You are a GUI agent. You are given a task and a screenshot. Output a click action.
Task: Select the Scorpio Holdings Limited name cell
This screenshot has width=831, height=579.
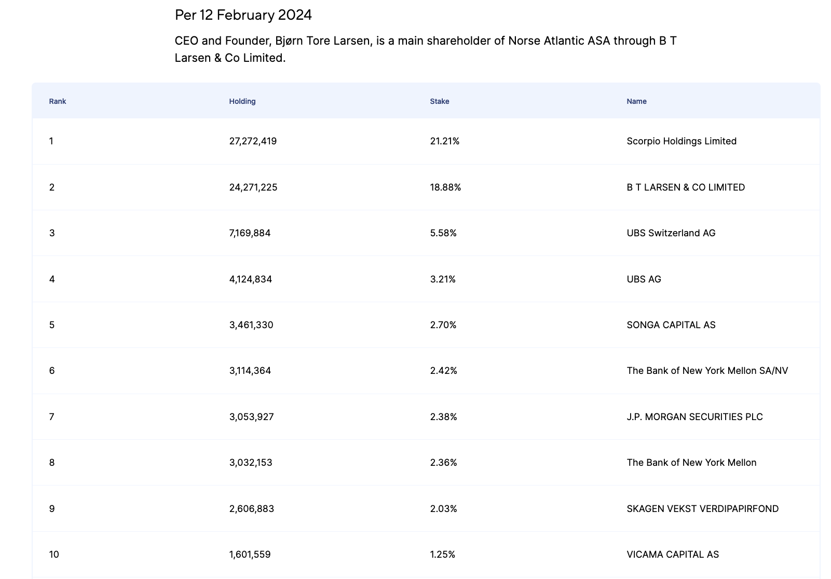[682, 141]
